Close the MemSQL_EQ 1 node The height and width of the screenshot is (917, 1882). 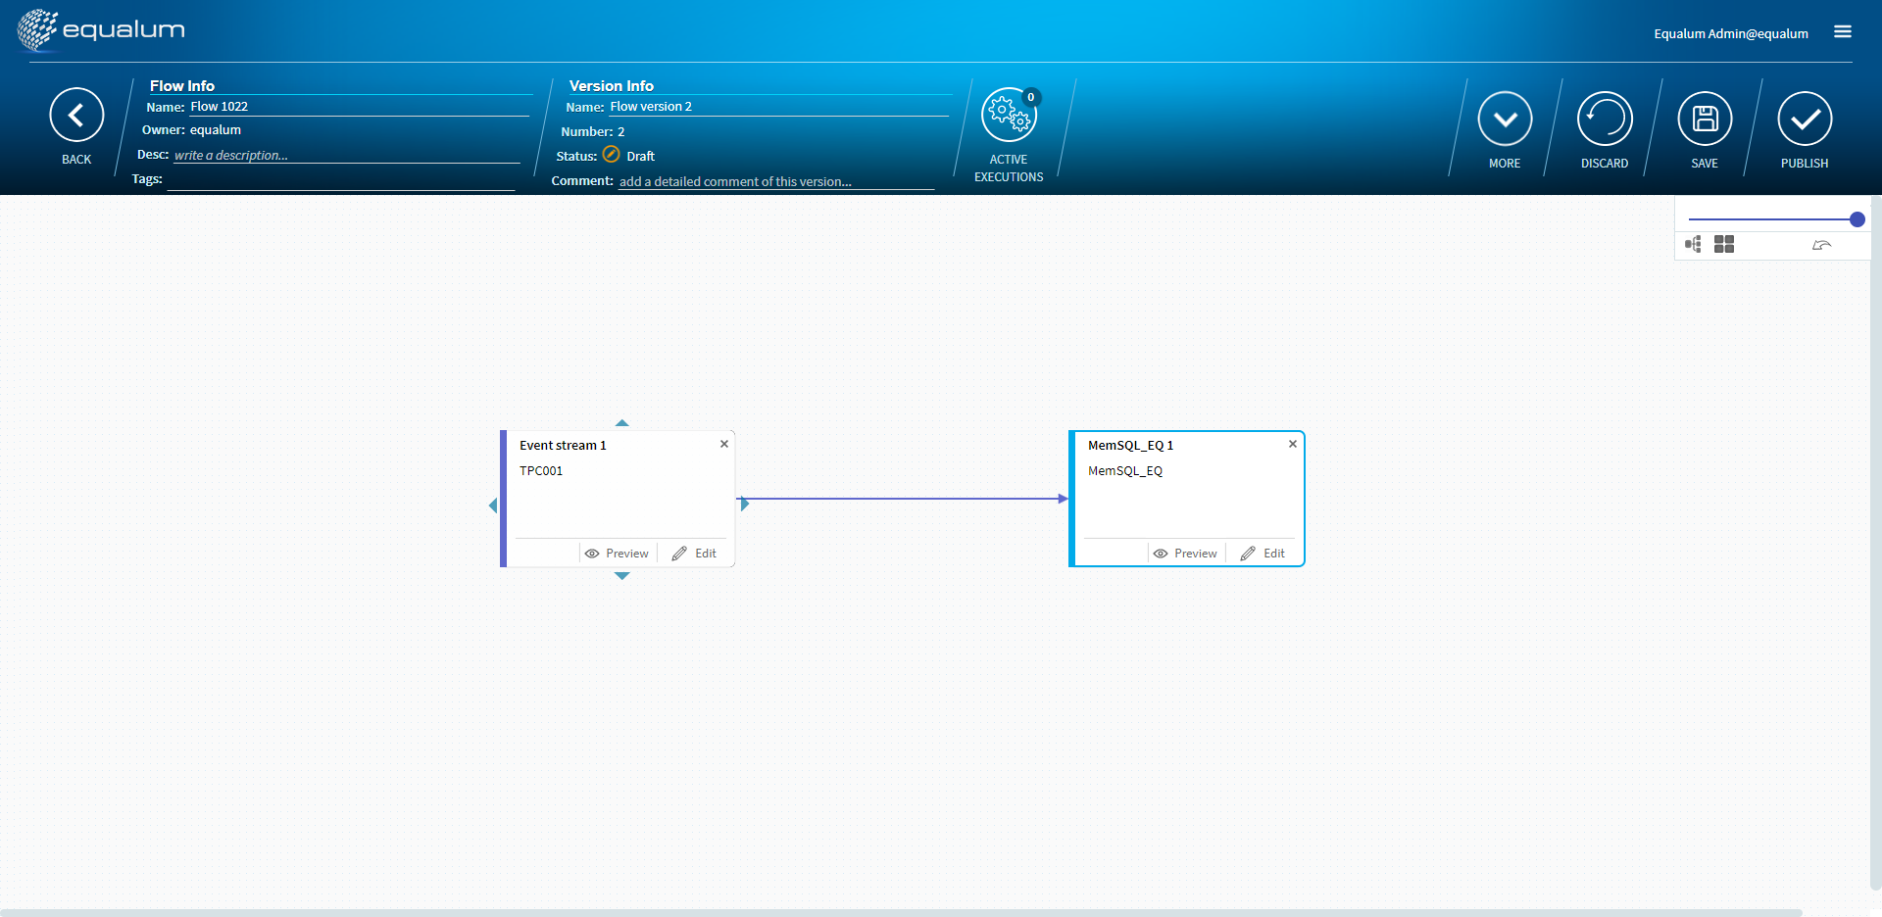coord(1293,444)
